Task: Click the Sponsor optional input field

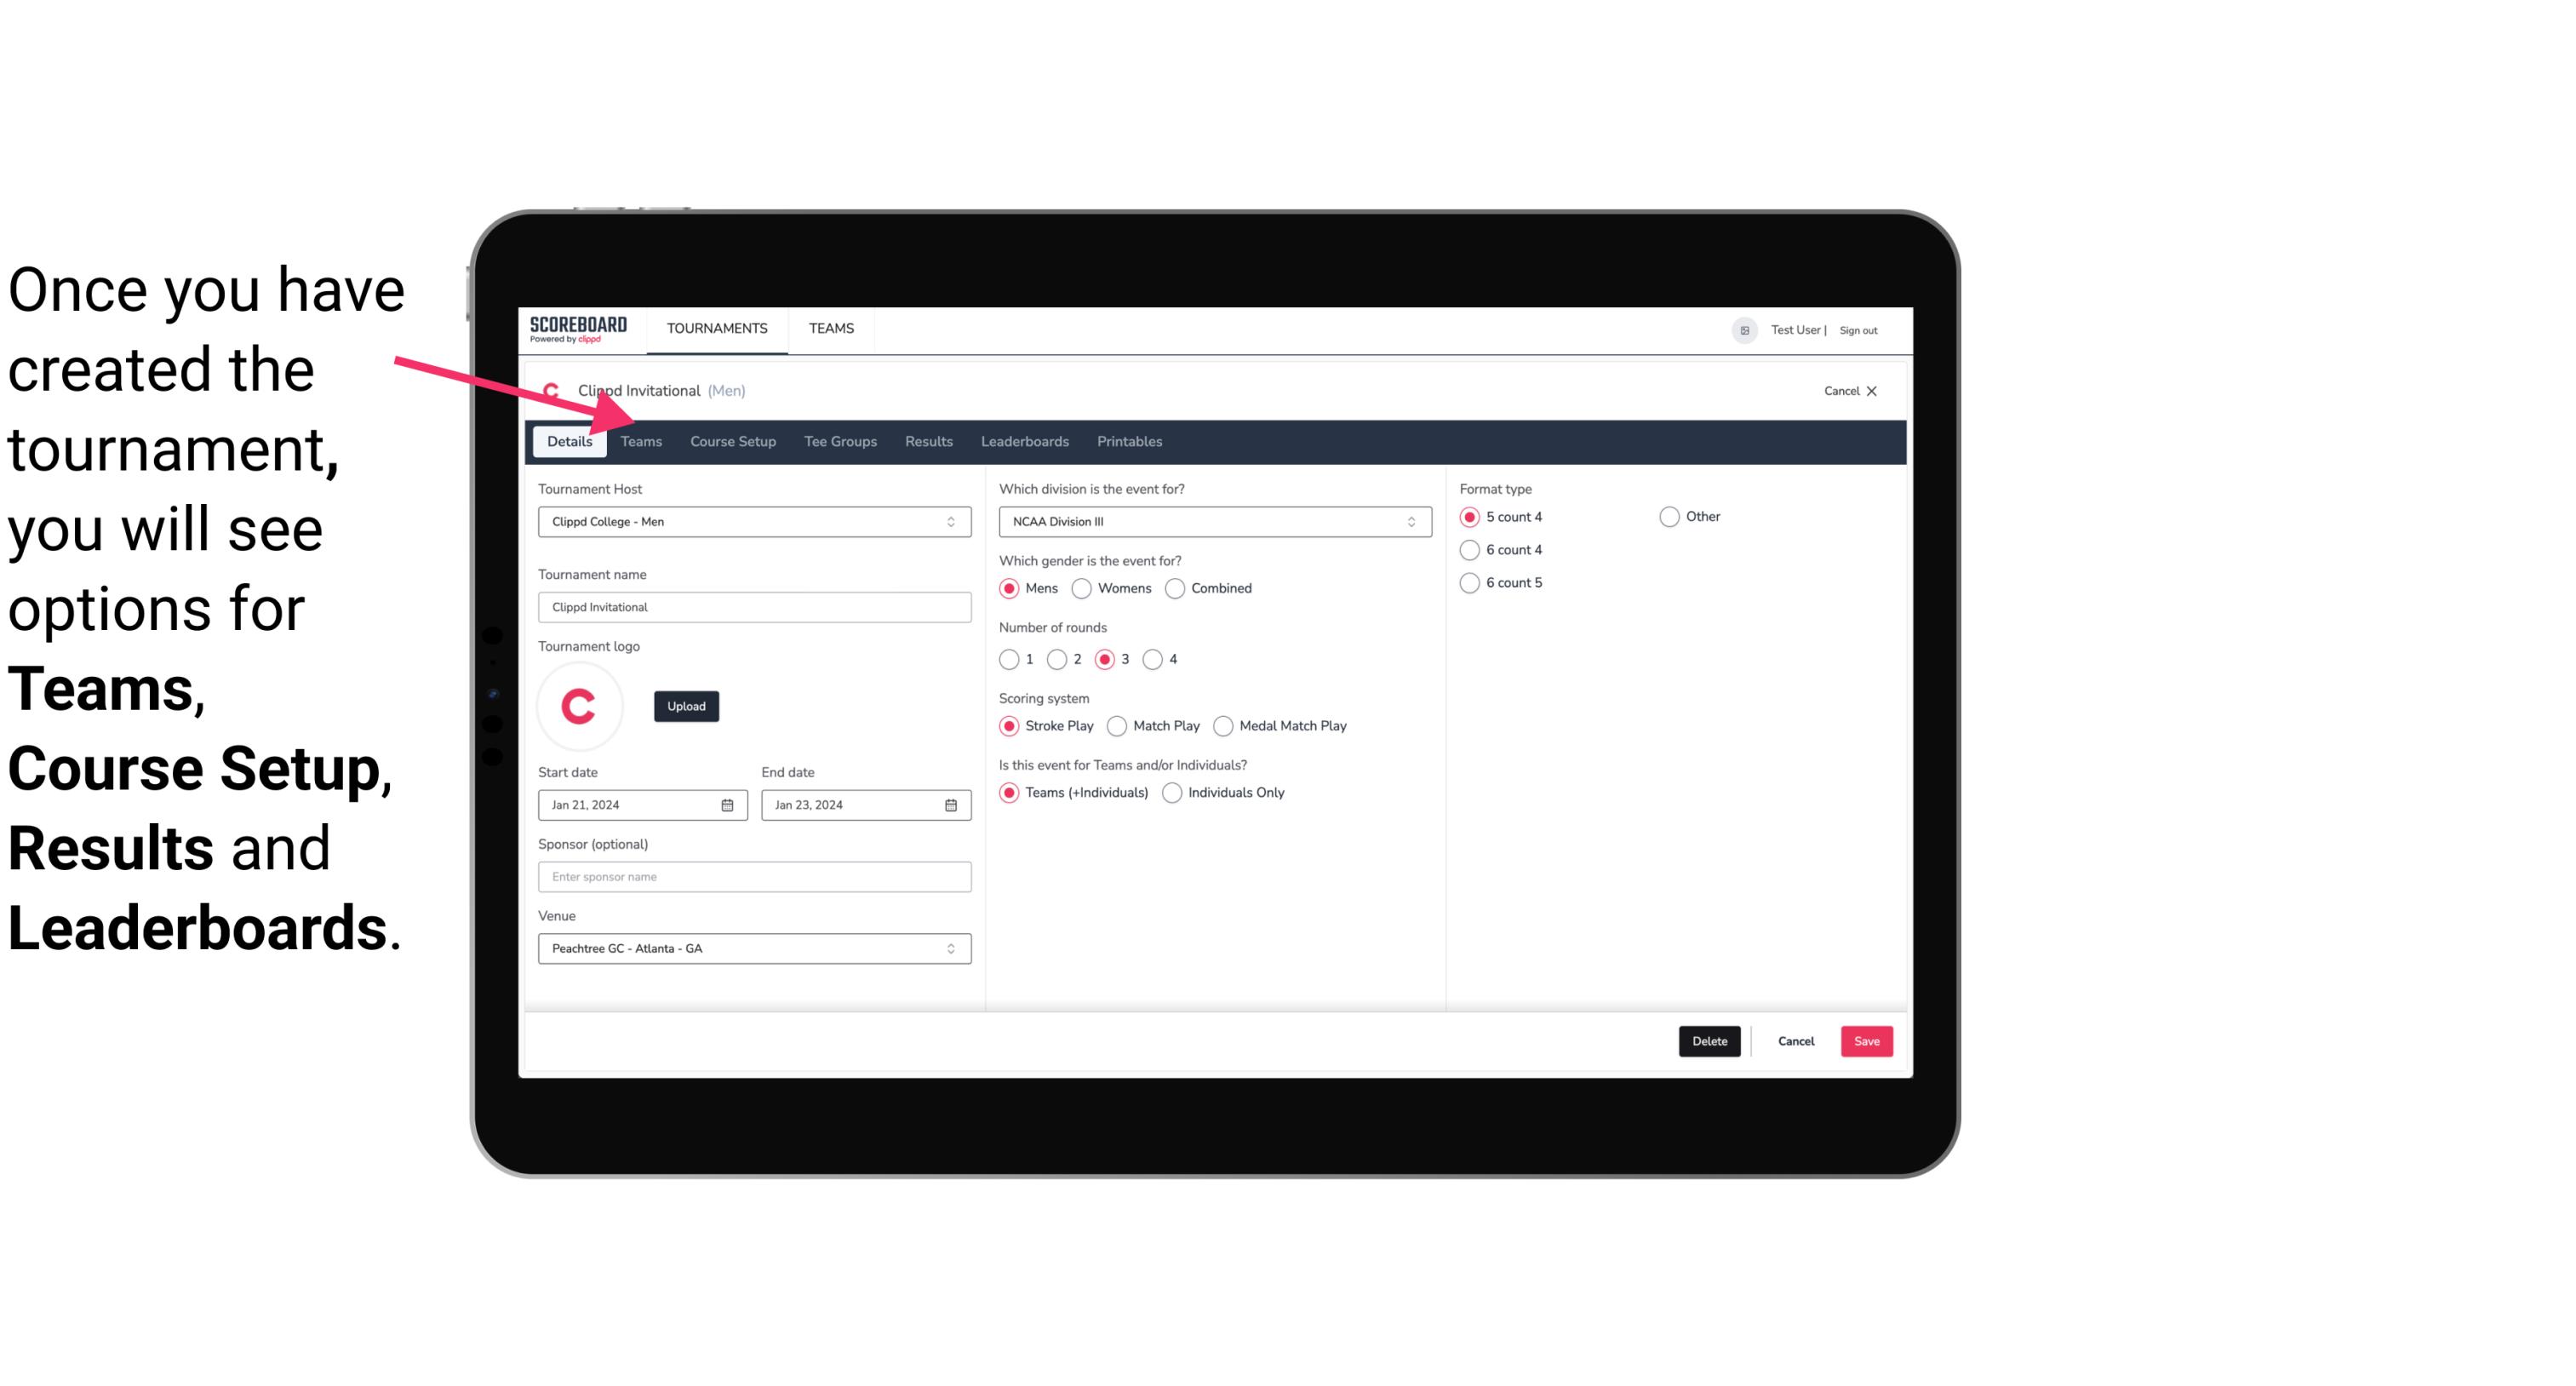Action: click(x=753, y=876)
